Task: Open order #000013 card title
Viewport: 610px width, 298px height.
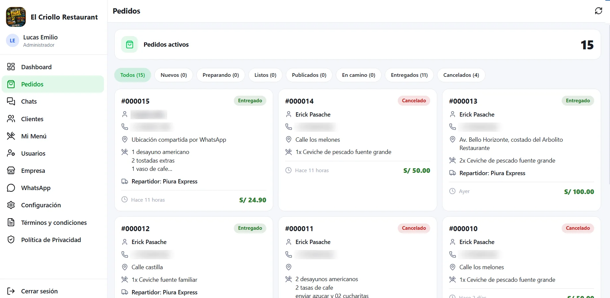Action: coord(463,101)
